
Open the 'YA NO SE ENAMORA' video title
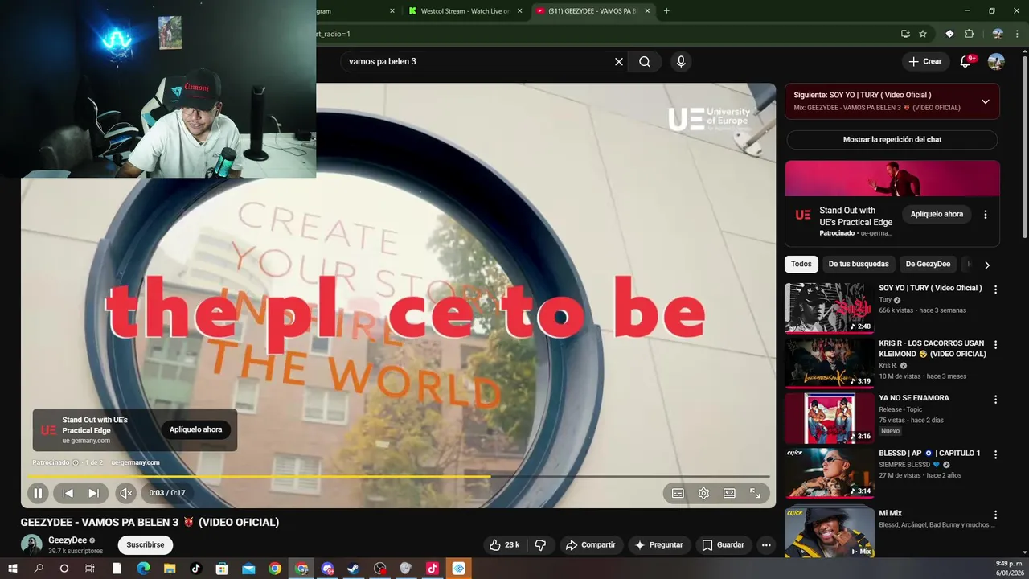[x=914, y=398]
